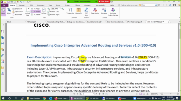Open the PDF Sign tool
This screenshot has width=181, height=101.
tap(86, 12)
